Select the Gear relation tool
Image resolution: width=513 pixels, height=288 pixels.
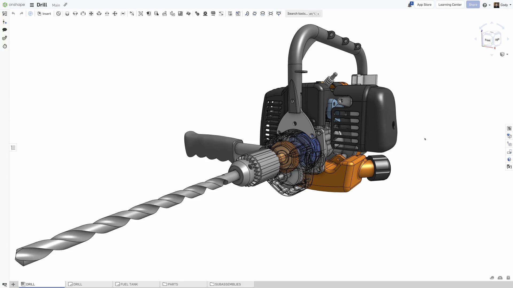197,14
